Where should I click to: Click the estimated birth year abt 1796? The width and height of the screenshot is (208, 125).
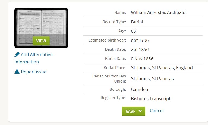click(140, 40)
